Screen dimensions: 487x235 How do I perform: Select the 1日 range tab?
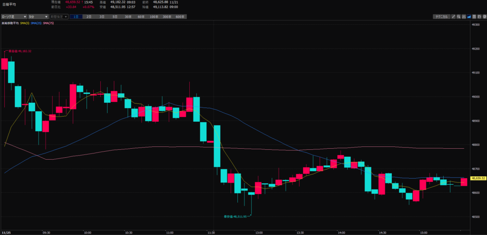point(76,17)
